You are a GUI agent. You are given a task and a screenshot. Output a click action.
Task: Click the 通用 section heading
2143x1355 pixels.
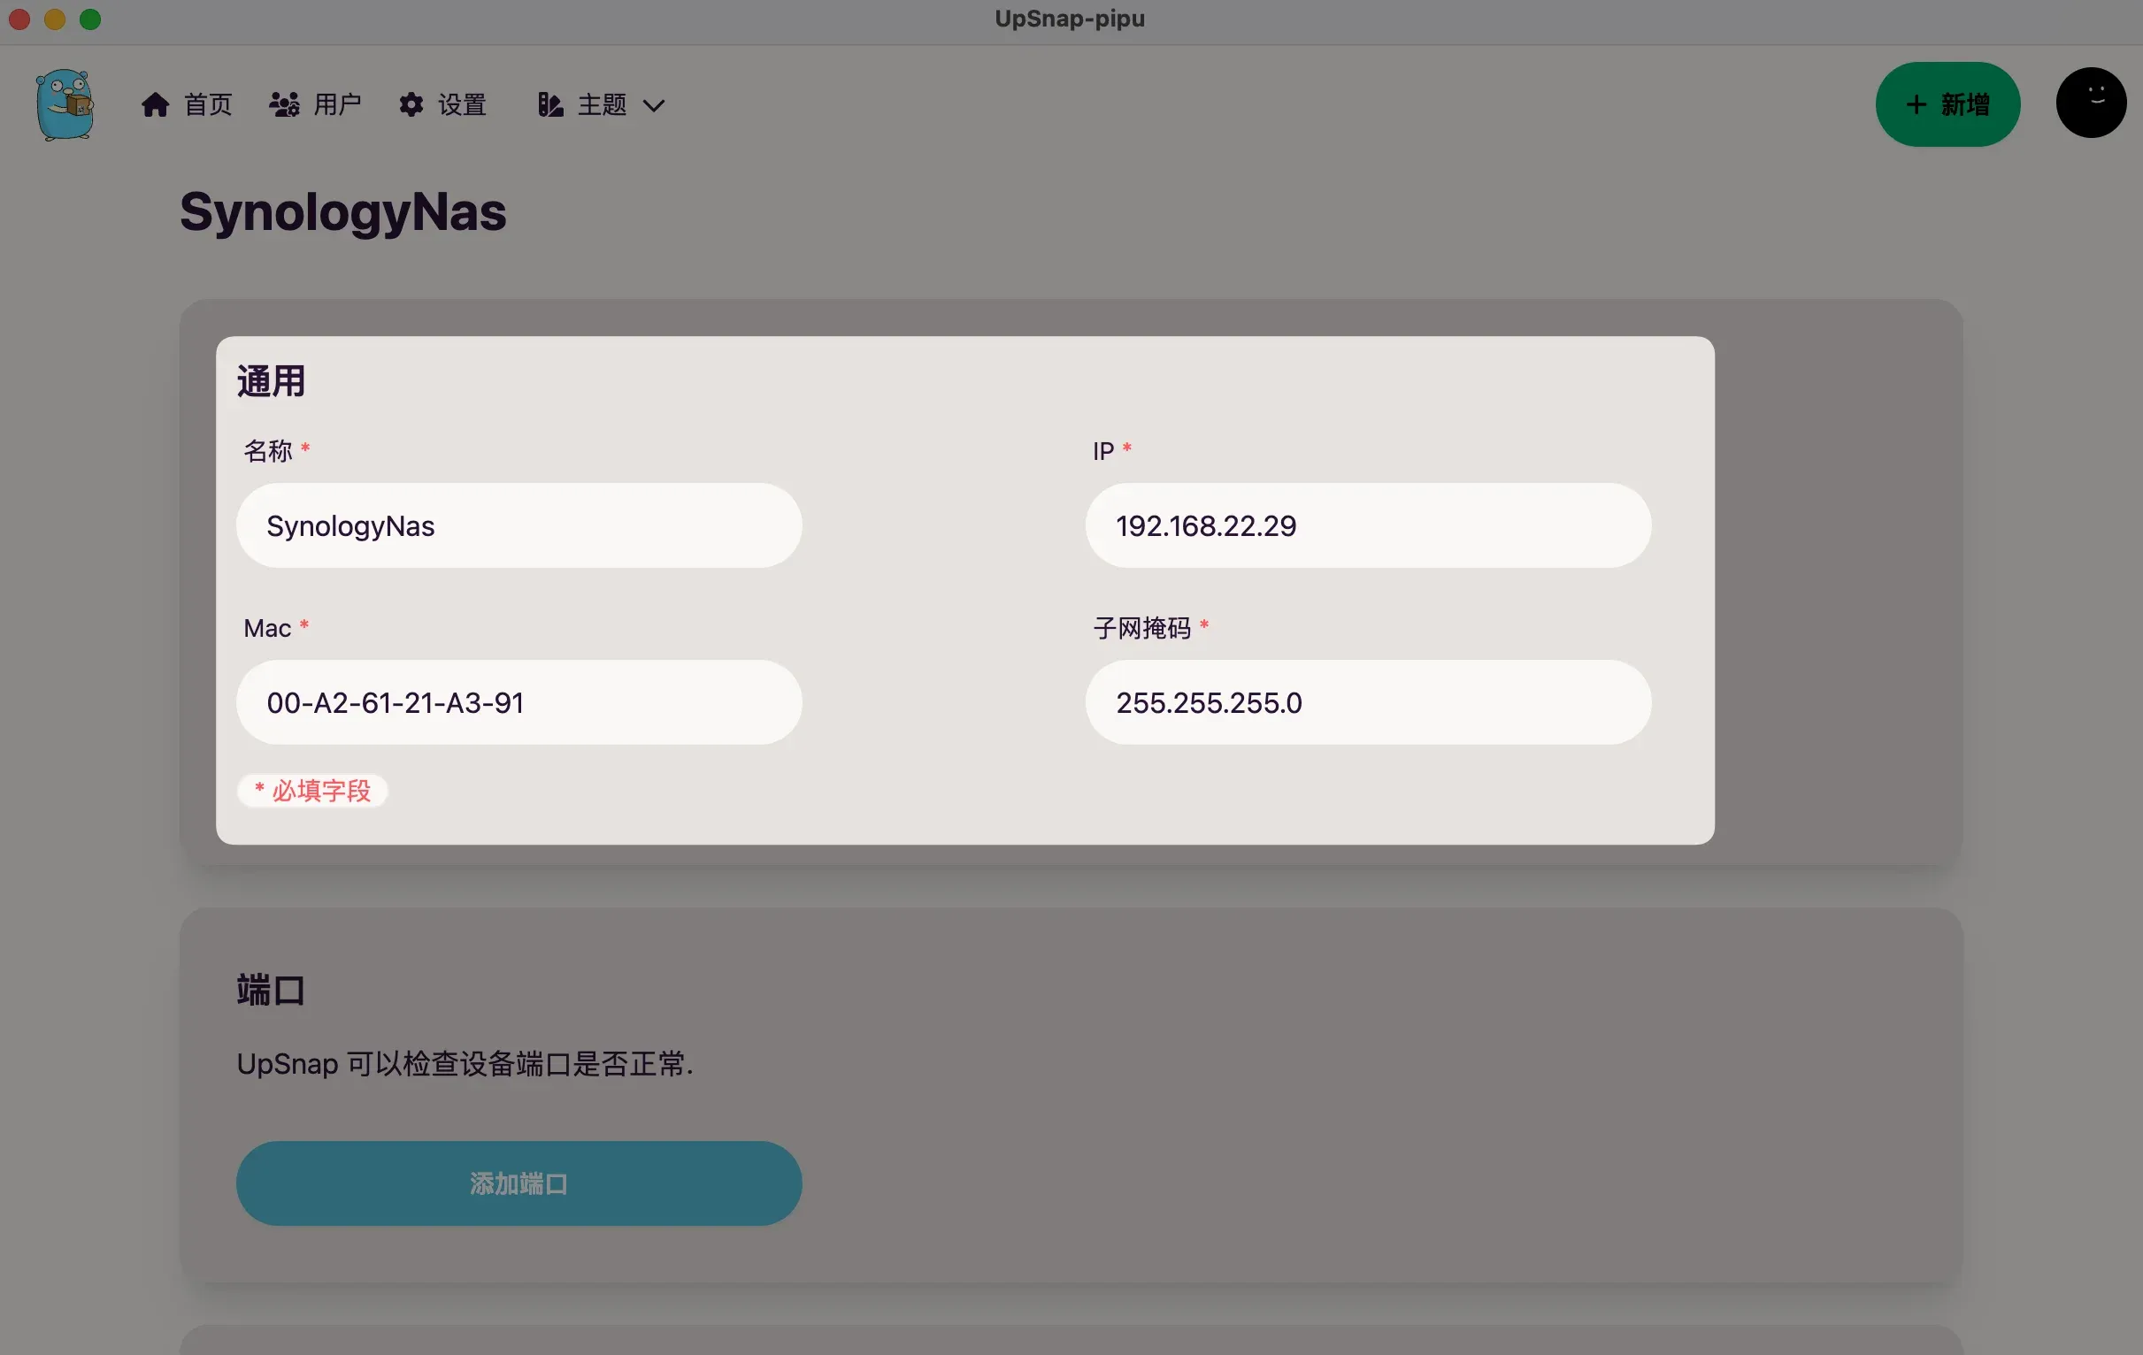(x=271, y=382)
